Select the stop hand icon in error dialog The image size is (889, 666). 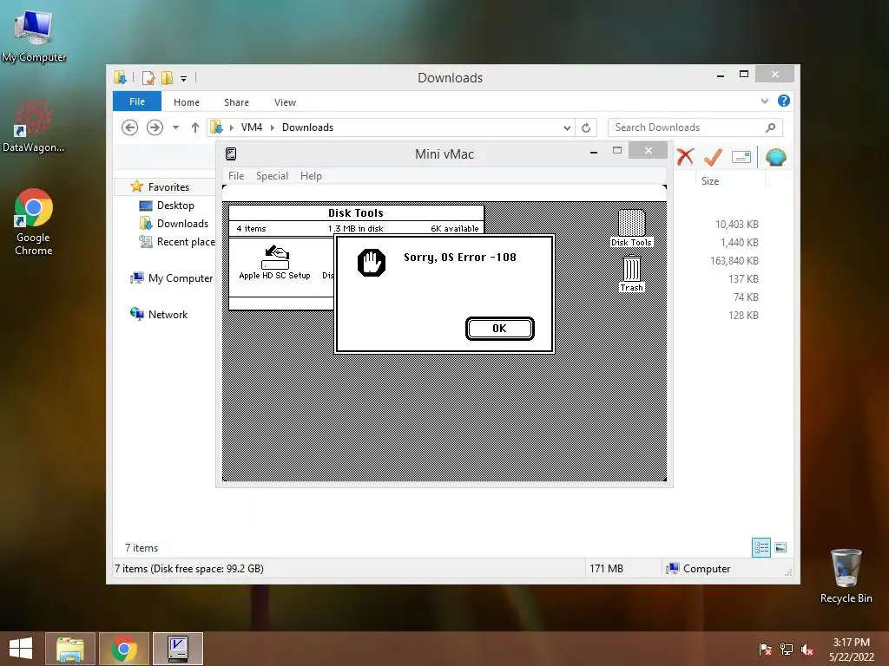tap(372, 263)
